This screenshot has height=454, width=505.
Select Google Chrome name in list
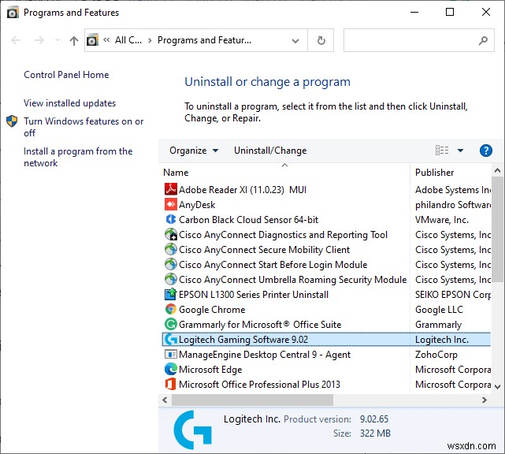[x=212, y=309]
